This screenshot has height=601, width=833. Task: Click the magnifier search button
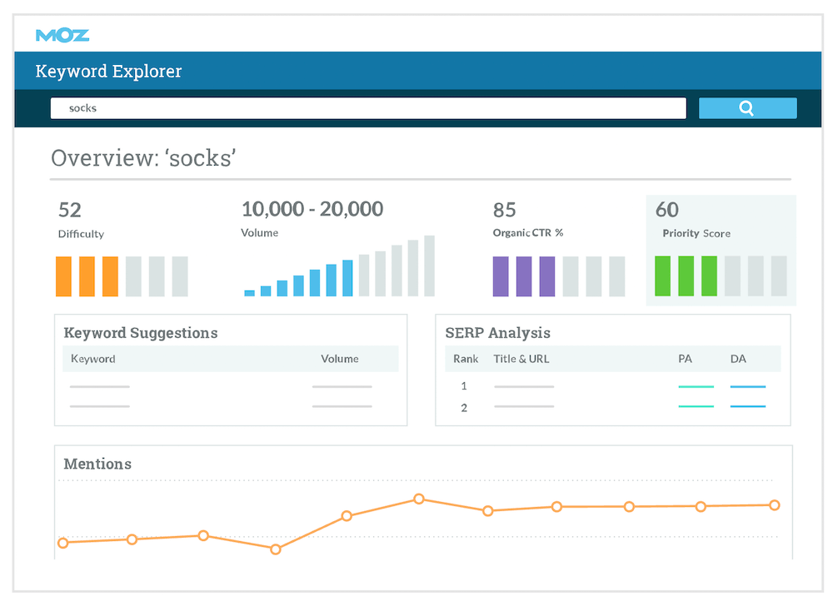[747, 108]
